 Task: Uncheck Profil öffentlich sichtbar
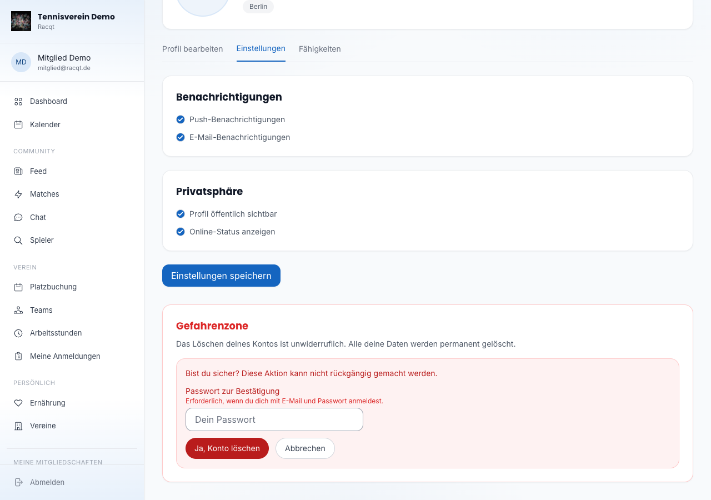click(x=181, y=214)
